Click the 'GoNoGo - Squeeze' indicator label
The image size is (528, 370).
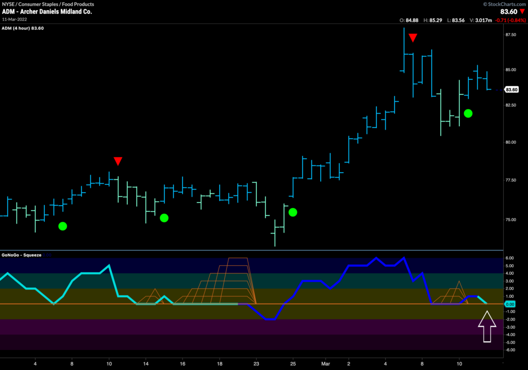22,255
